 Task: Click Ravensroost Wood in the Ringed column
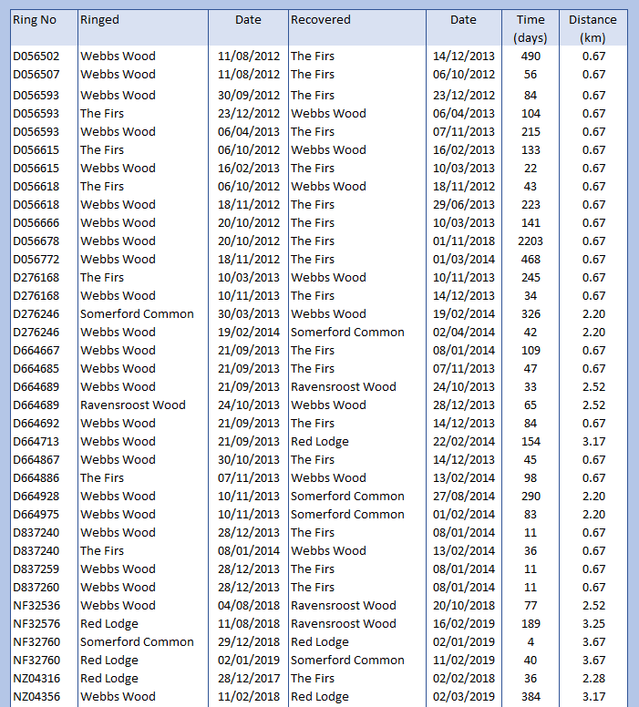[132, 405]
